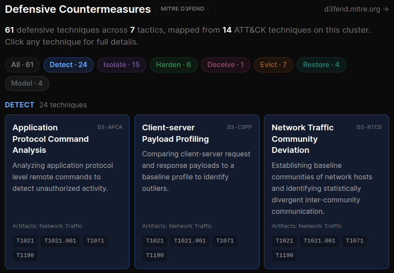Click T1190 tag in Network Traffic Community card
The width and height of the screenshot is (394, 273).
click(x=284, y=255)
